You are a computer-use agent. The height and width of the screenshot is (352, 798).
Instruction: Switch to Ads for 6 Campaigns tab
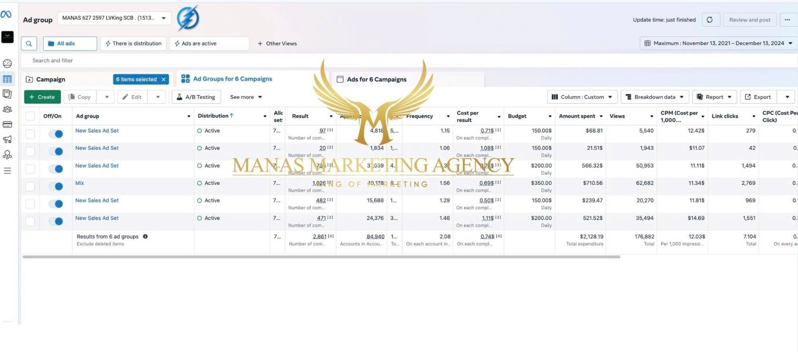click(x=377, y=79)
